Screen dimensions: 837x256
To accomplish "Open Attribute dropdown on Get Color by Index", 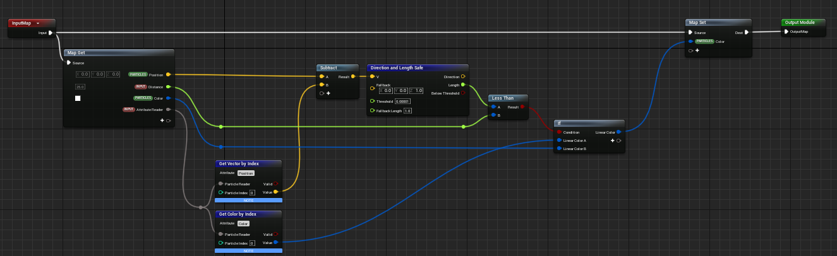I will coord(243,223).
